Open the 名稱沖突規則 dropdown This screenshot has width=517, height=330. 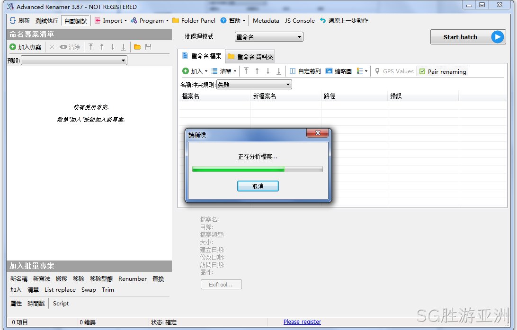[x=254, y=85]
